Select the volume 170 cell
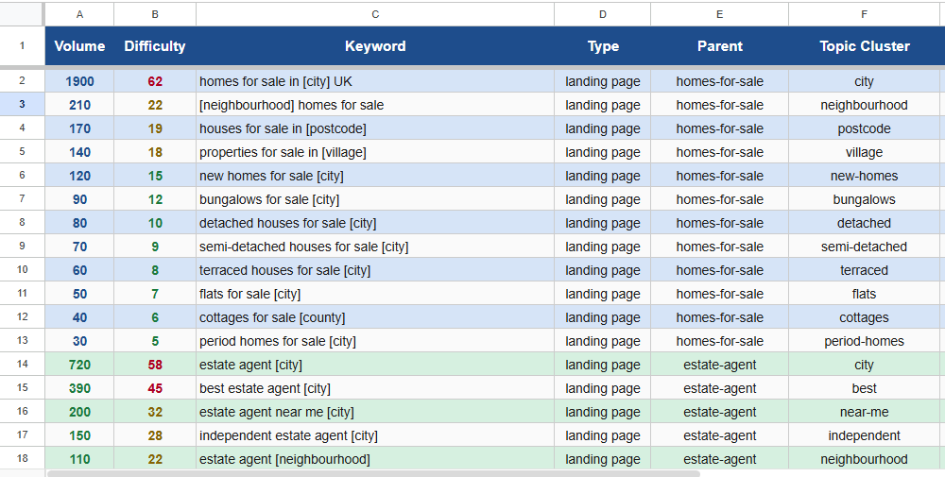 point(79,128)
